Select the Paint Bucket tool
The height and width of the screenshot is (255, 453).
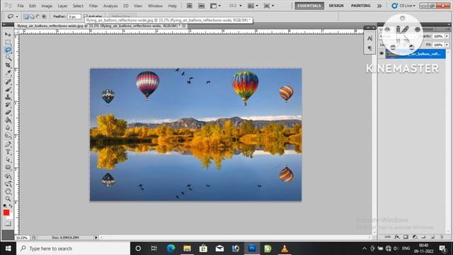pyautogui.click(x=8, y=120)
